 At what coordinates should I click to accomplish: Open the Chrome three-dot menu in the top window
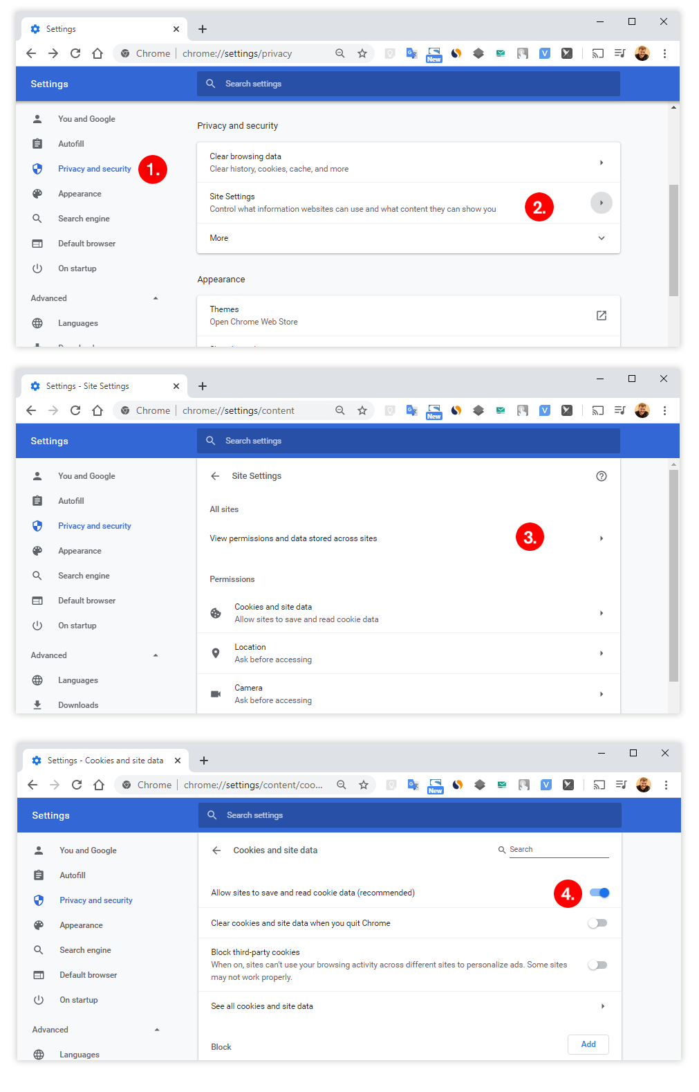[664, 53]
